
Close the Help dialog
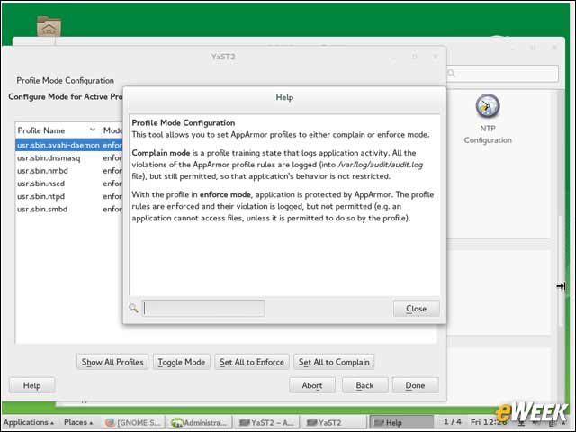pyautogui.click(x=416, y=309)
